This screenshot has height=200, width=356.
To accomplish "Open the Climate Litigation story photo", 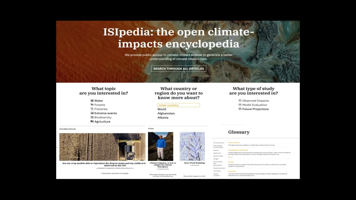I will [160, 146].
